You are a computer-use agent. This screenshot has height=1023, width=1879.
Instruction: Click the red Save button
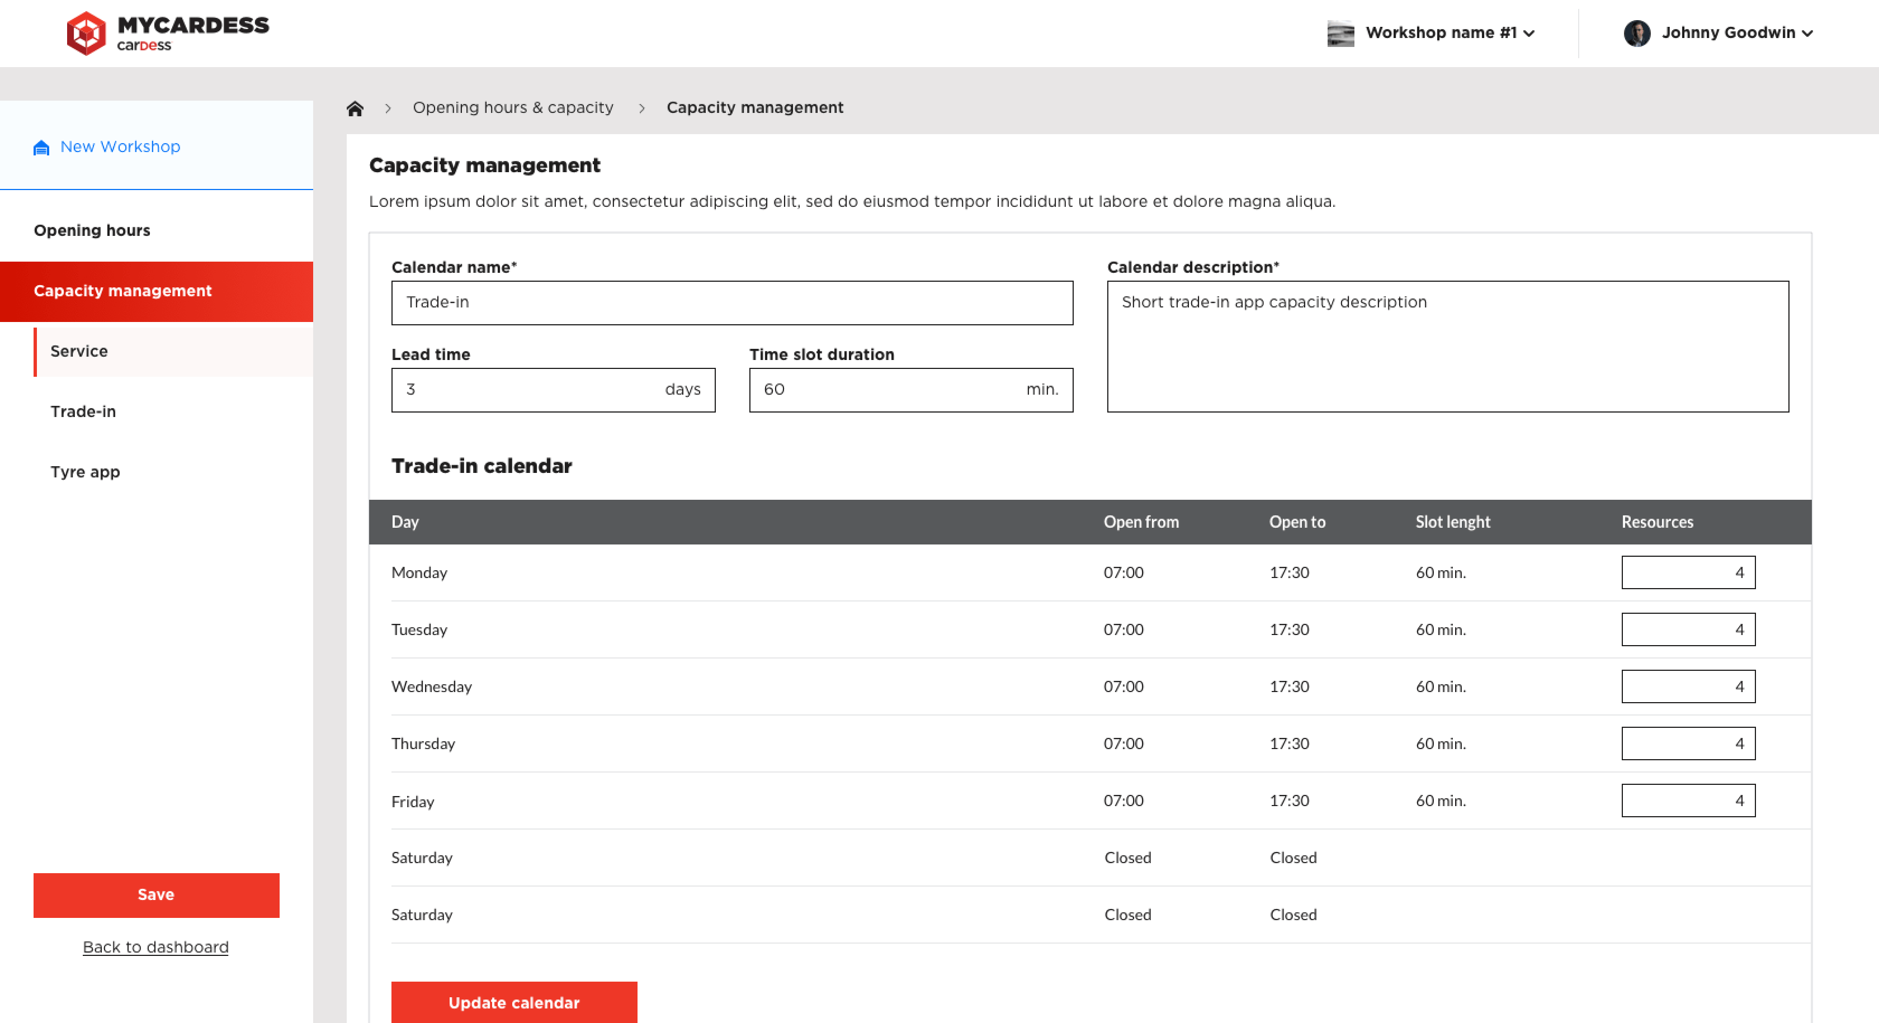pos(156,896)
